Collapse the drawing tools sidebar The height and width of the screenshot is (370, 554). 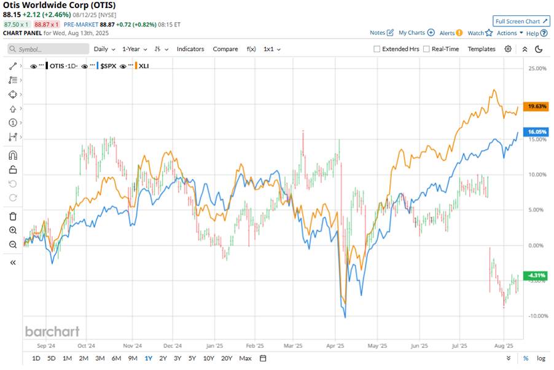click(13, 262)
